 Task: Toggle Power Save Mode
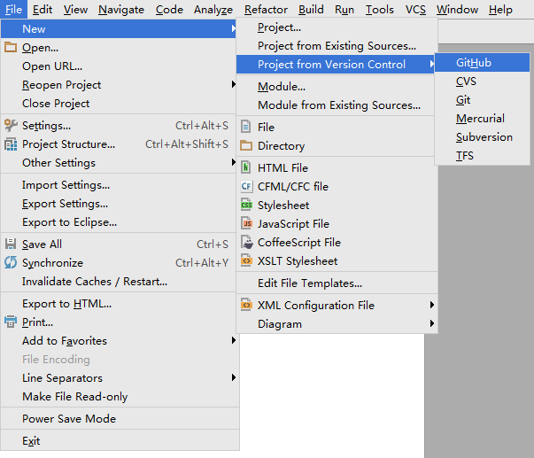click(119, 418)
